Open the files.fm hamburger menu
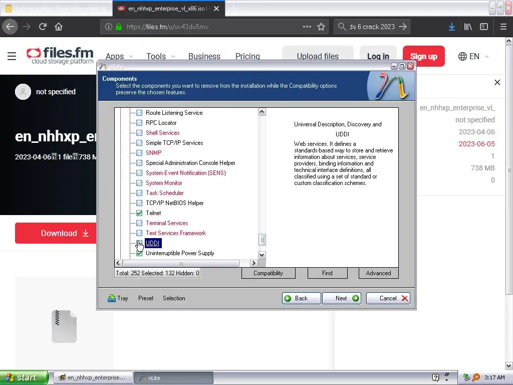The height and width of the screenshot is (385, 513). pos(12,56)
